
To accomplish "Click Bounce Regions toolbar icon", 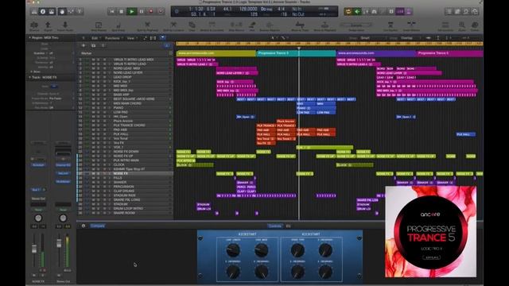I will [269, 26].
